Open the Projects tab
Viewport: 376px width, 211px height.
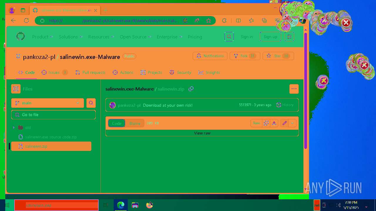point(151,72)
